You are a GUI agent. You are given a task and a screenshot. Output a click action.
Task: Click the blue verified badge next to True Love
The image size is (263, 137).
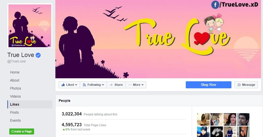[38, 55]
